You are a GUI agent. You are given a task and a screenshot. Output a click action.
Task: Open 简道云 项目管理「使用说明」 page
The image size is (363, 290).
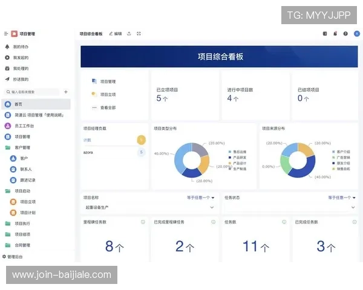pyautogui.click(x=34, y=115)
